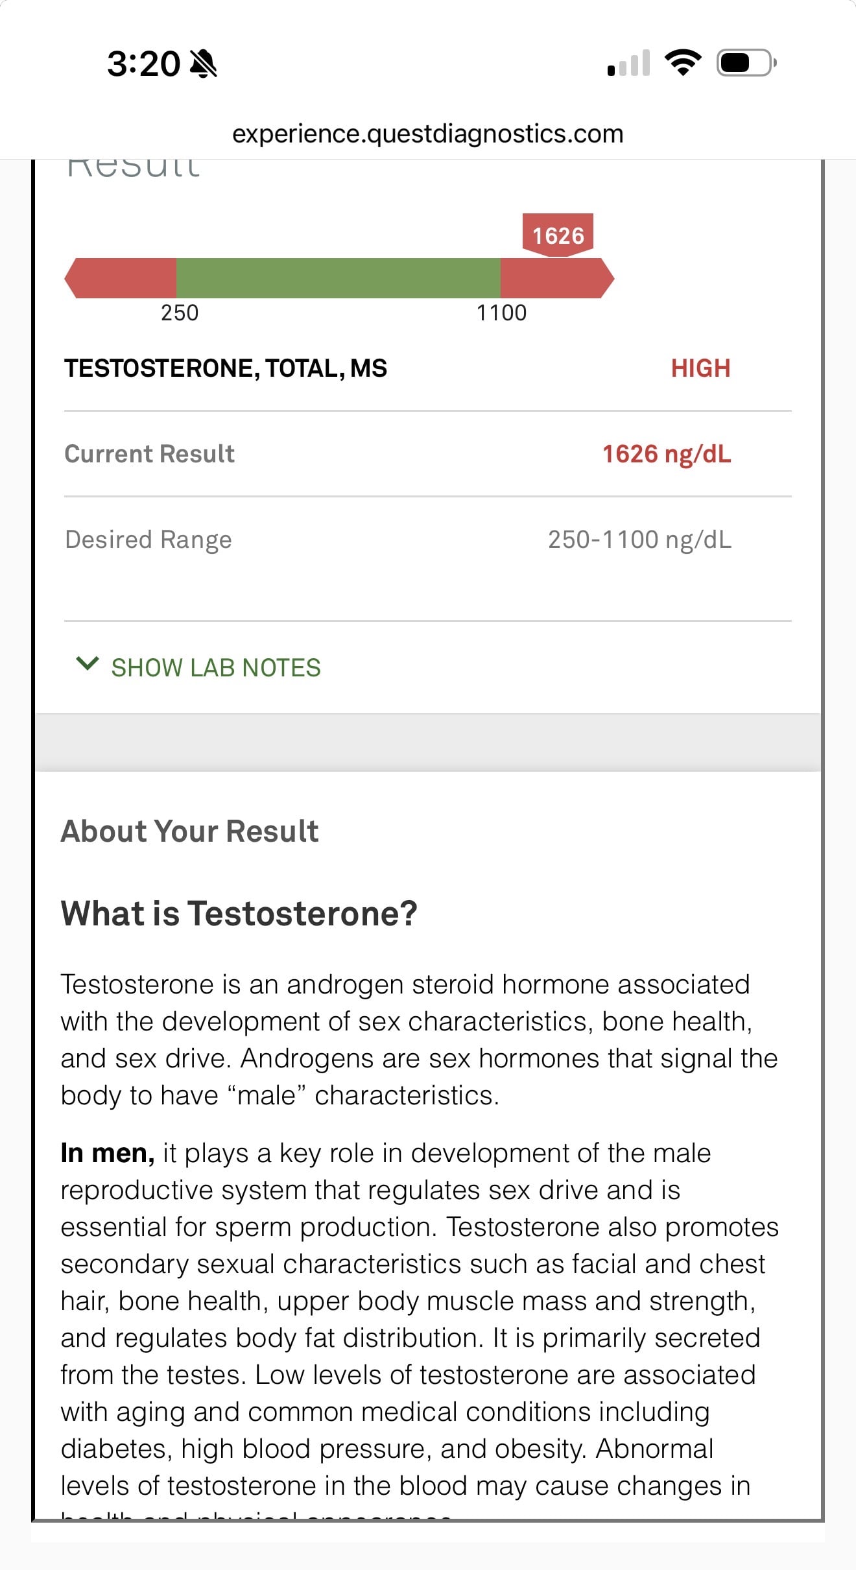Viewport: 856px width, 1570px height.
Task: Tap the silent mode bell icon
Action: point(204,64)
